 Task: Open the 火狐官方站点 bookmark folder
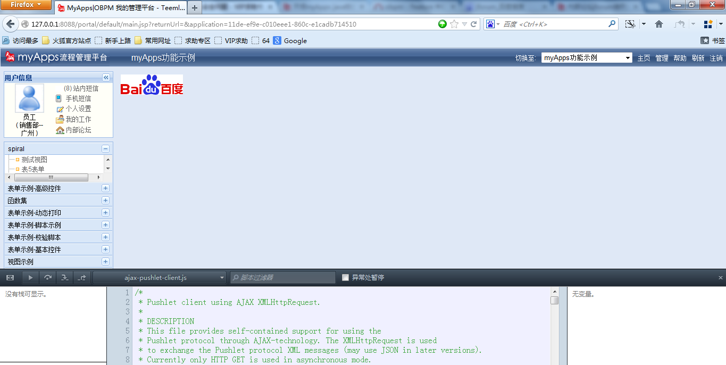(66, 40)
